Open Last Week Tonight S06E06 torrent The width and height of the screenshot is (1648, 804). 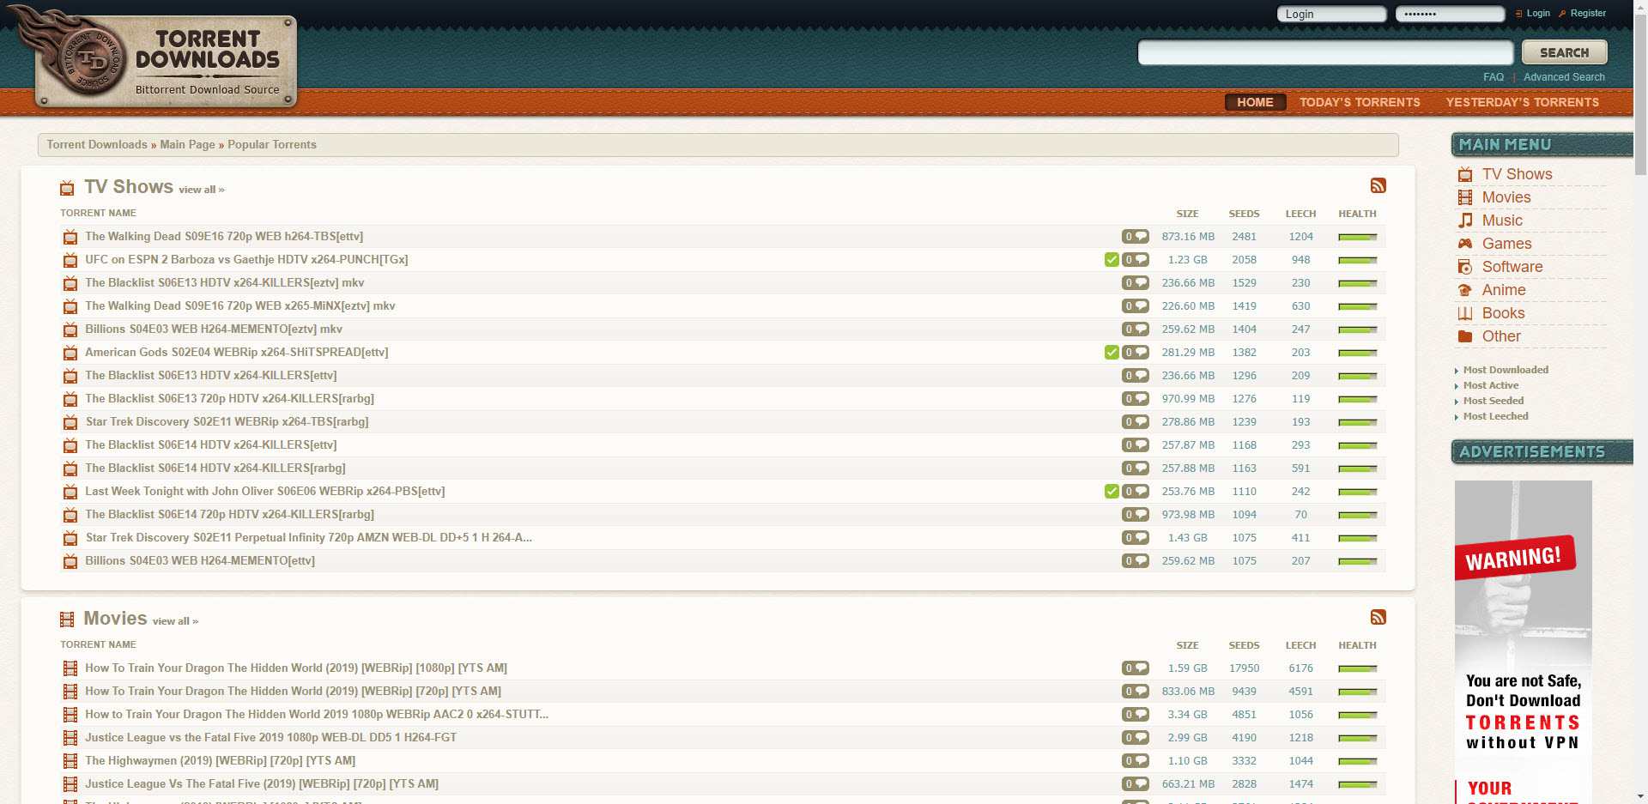(264, 491)
